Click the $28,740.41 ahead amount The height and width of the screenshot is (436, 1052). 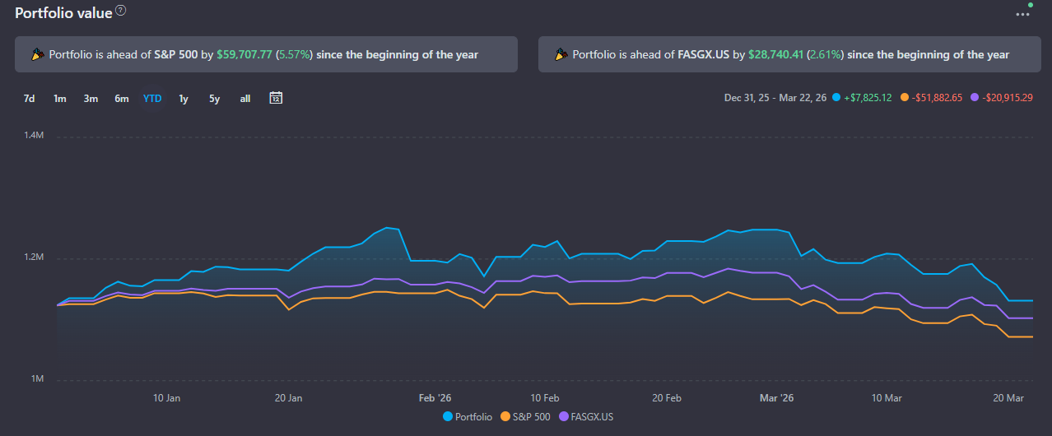point(776,54)
